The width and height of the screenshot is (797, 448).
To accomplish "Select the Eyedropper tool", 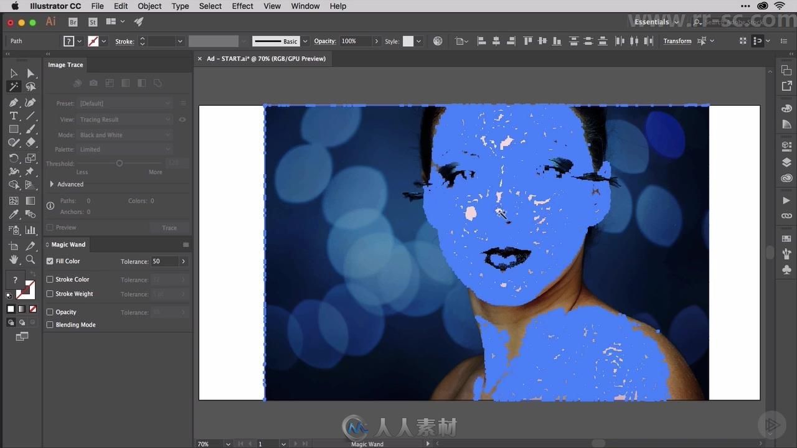I will [14, 215].
